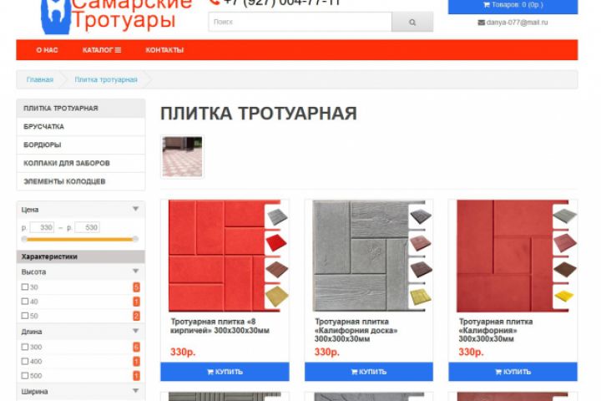The width and height of the screenshot is (601, 401).
Task: Collapse the Цена filter section arrow
Action: coord(136,209)
